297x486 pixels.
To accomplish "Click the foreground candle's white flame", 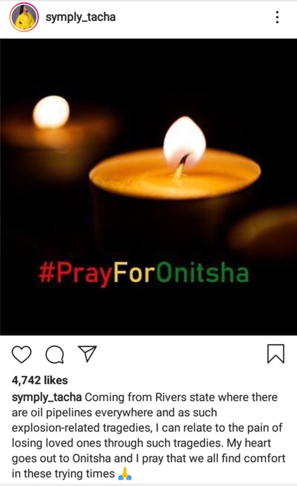I will coord(184,141).
